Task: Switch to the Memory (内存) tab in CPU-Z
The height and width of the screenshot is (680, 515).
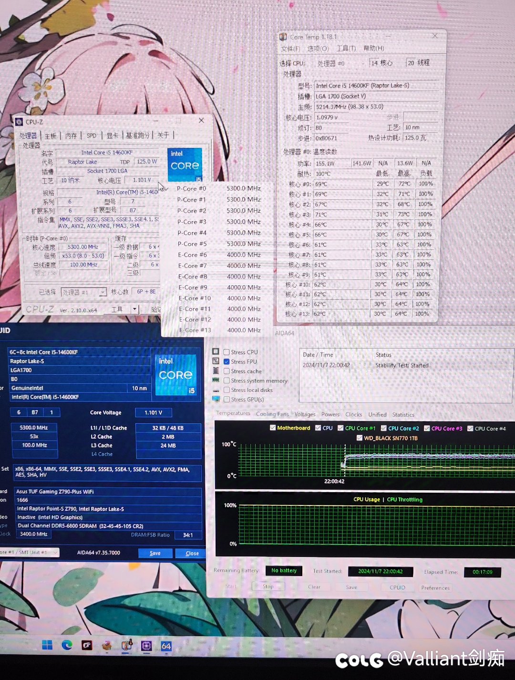Action: (x=71, y=136)
